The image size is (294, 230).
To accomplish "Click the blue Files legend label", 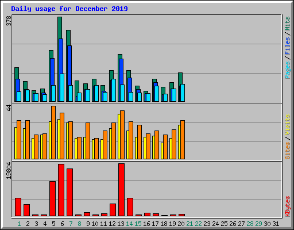I will (287, 46).
